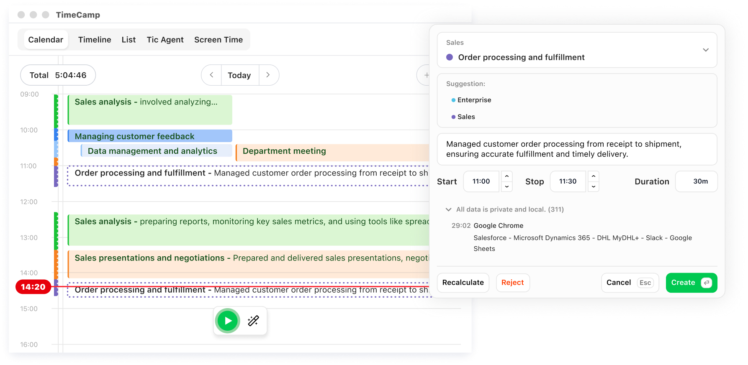Viewport: 748px width, 365px height.
Task: Select the 11:00 suggested Order processing entry
Action: [249, 176]
